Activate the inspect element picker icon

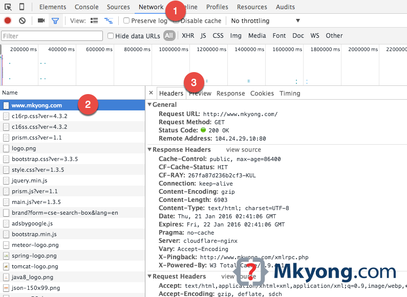click(x=8, y=7)
